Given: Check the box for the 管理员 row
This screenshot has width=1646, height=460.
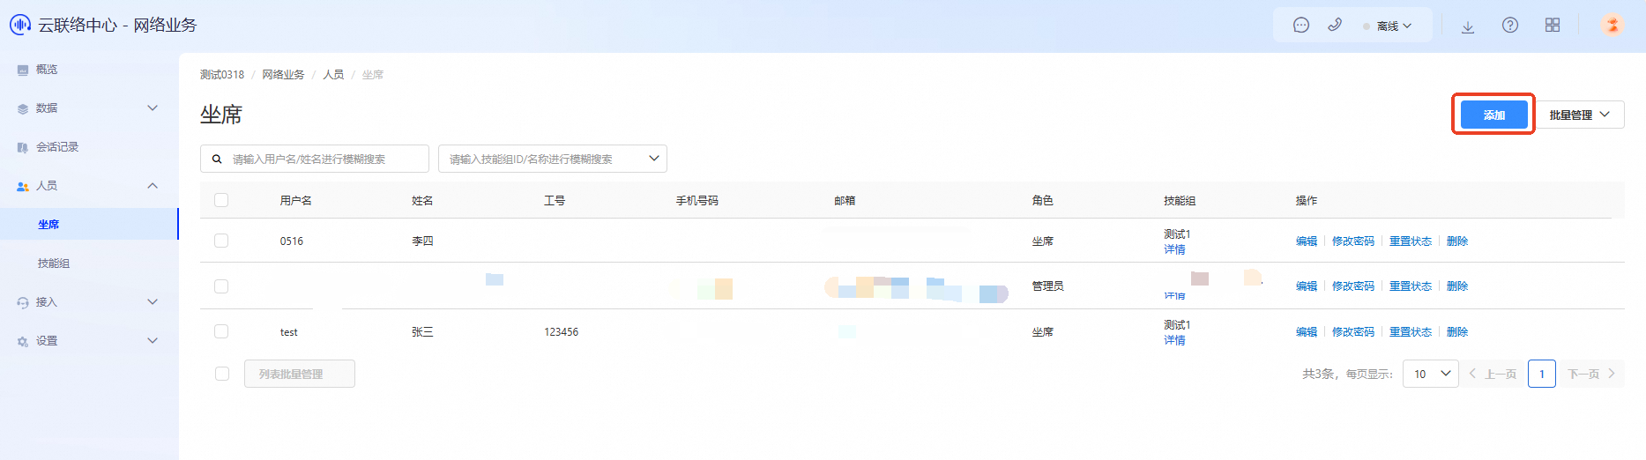Looking at the screenshot, I should click(221, 286).
